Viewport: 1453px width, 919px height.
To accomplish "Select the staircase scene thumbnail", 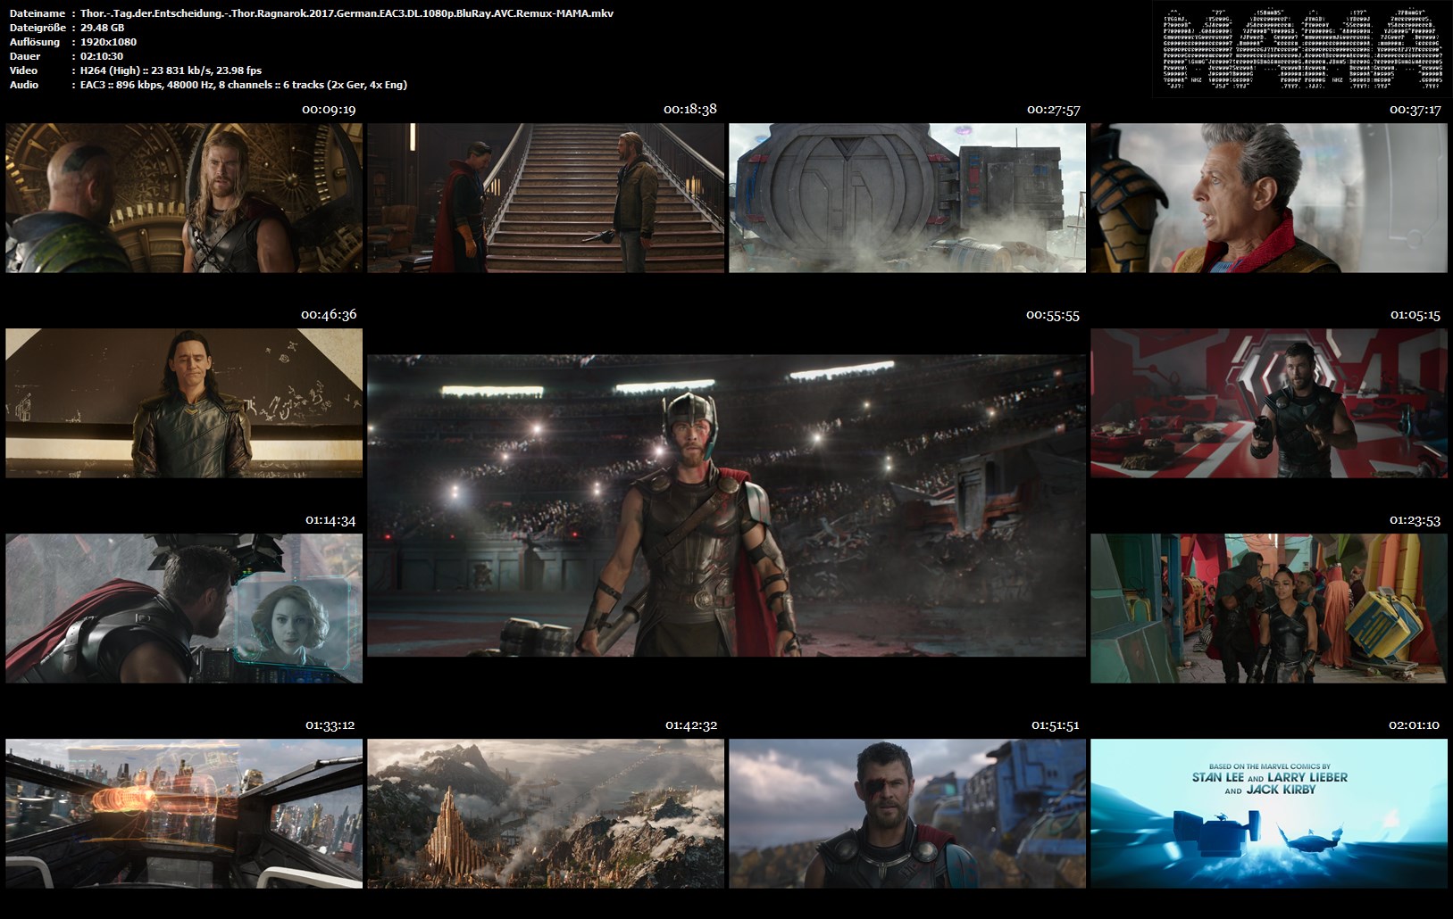I will 546,198.
